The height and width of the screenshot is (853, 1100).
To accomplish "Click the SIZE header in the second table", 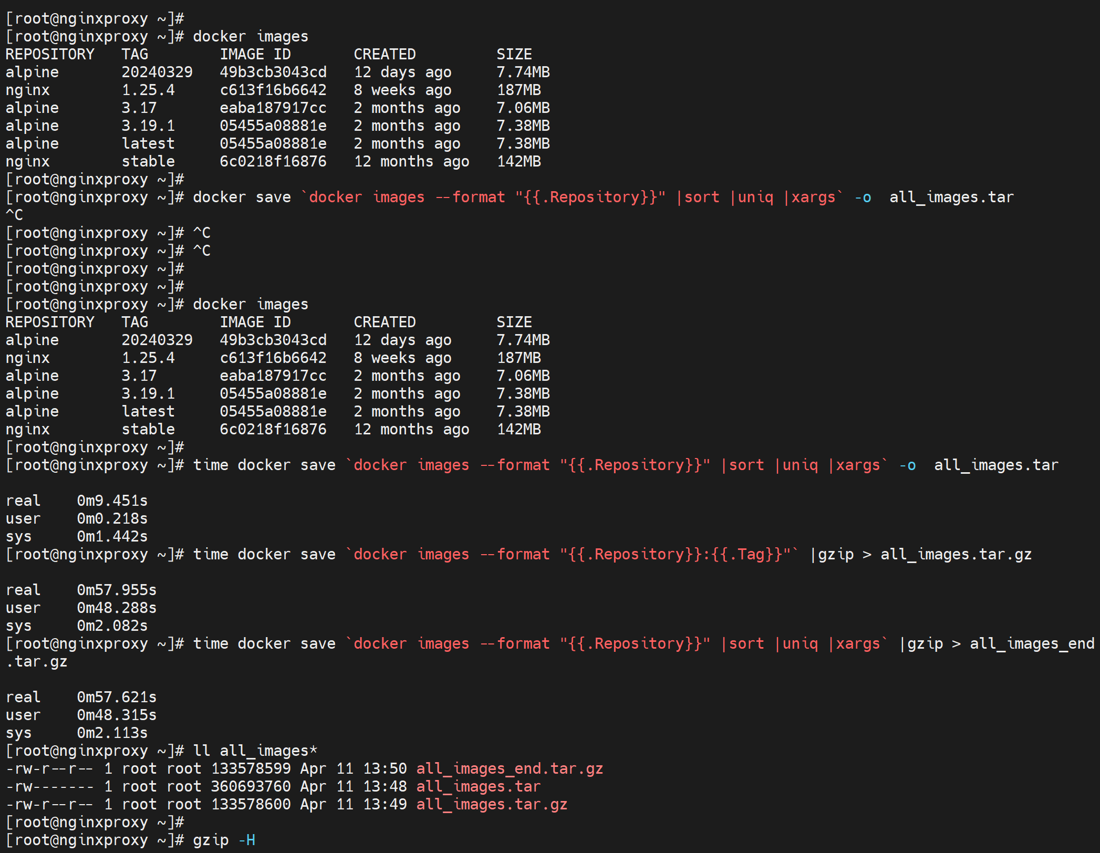I will 514,322.
